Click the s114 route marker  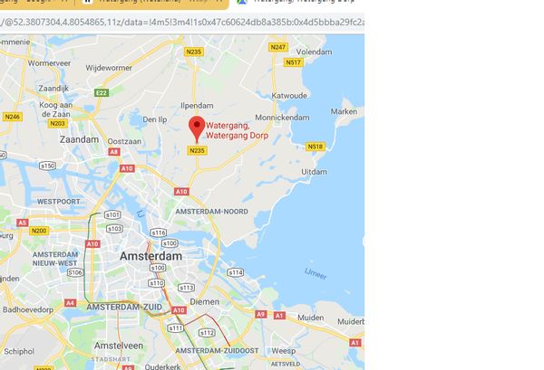coord(235,272)
